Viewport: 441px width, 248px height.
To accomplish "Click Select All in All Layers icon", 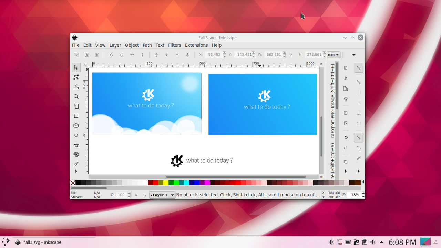I will point(87,55).
